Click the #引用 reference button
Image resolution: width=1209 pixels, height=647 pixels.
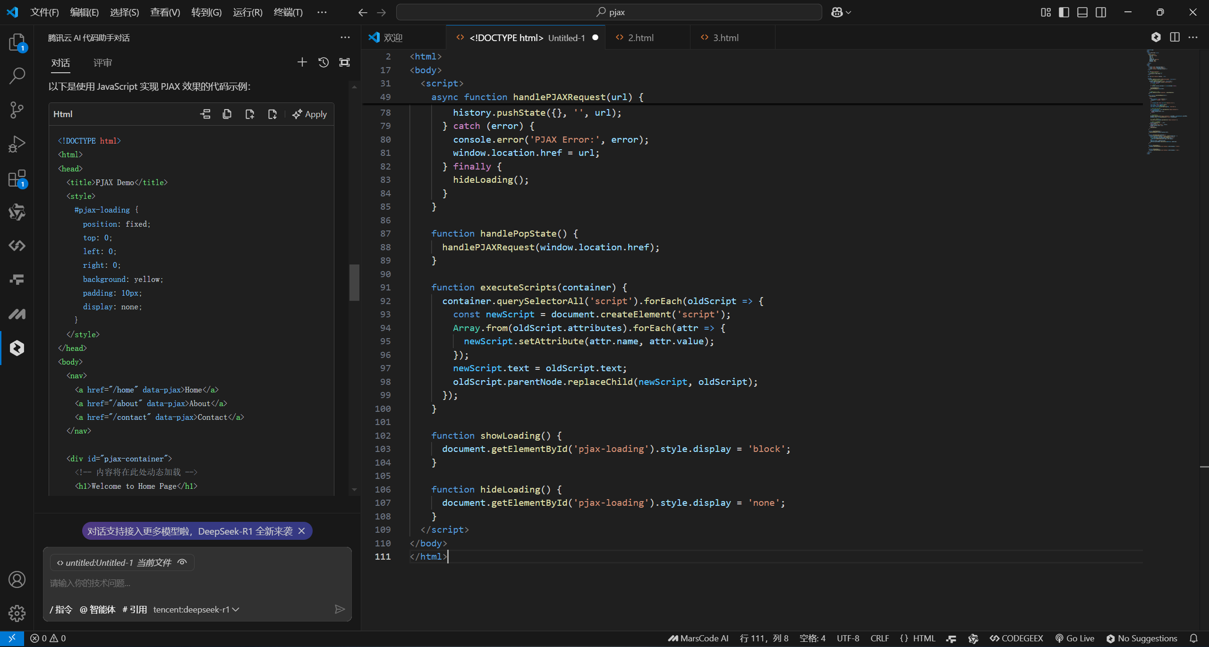coord(135,609)
